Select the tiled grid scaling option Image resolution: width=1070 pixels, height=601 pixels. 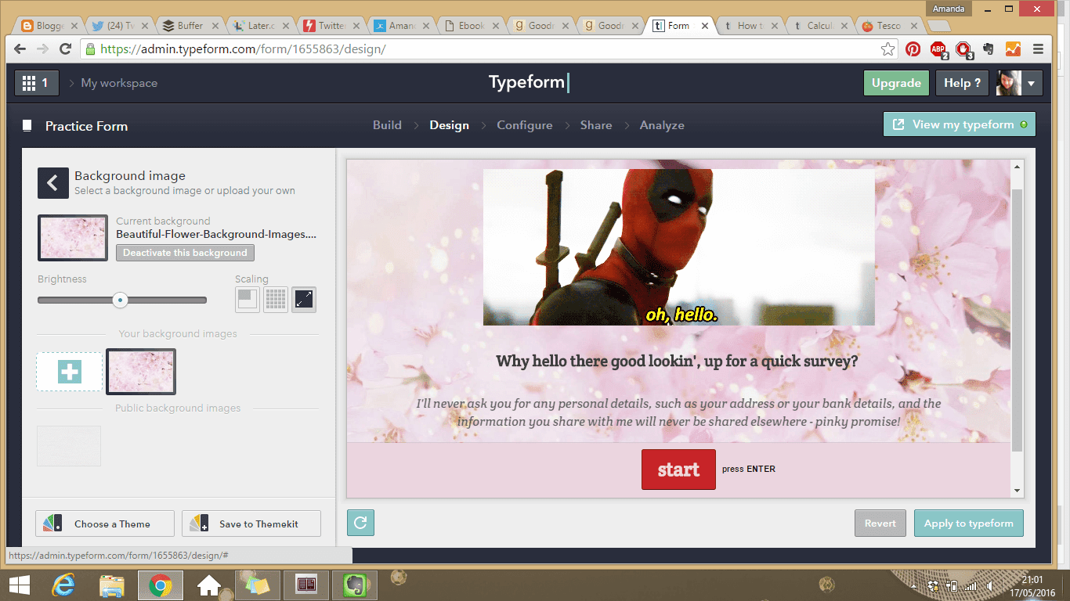pos(276,300)
